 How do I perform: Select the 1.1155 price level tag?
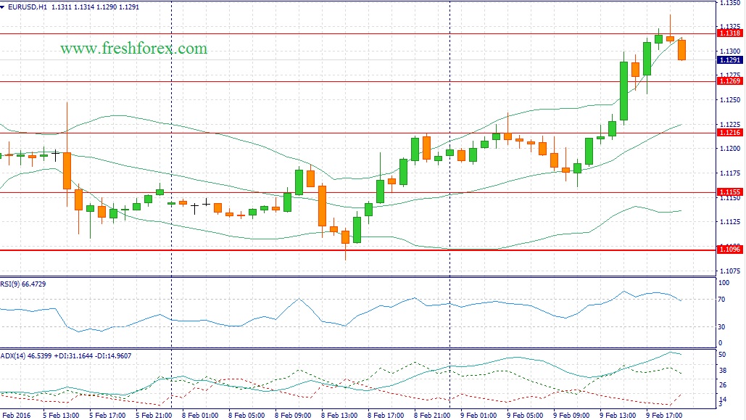pos(729,192)
